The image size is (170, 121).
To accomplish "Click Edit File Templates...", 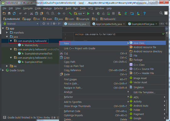I will 147,92.
